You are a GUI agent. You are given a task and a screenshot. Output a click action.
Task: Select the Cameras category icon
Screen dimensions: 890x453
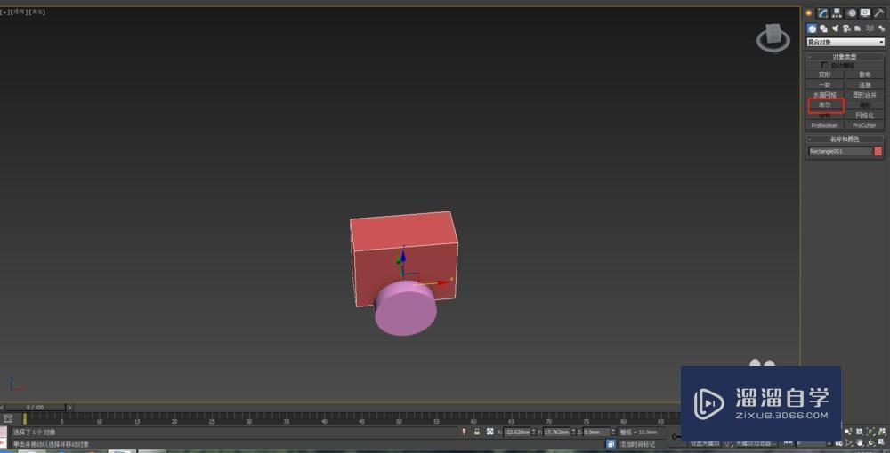click(x=847, y=28)
